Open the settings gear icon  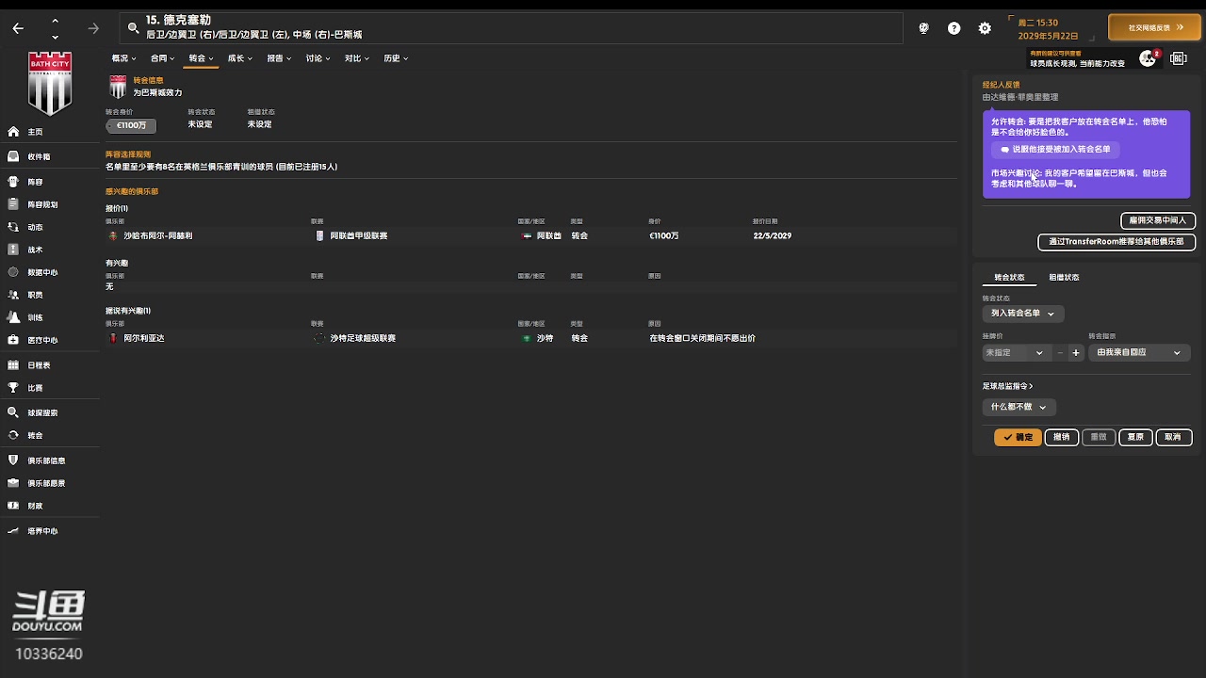[985, 28]
